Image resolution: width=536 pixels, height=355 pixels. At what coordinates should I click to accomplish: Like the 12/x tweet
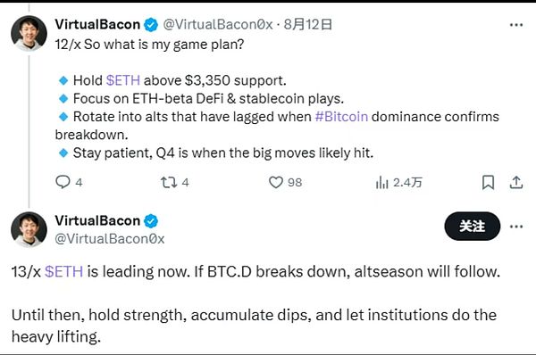point(285,182)
